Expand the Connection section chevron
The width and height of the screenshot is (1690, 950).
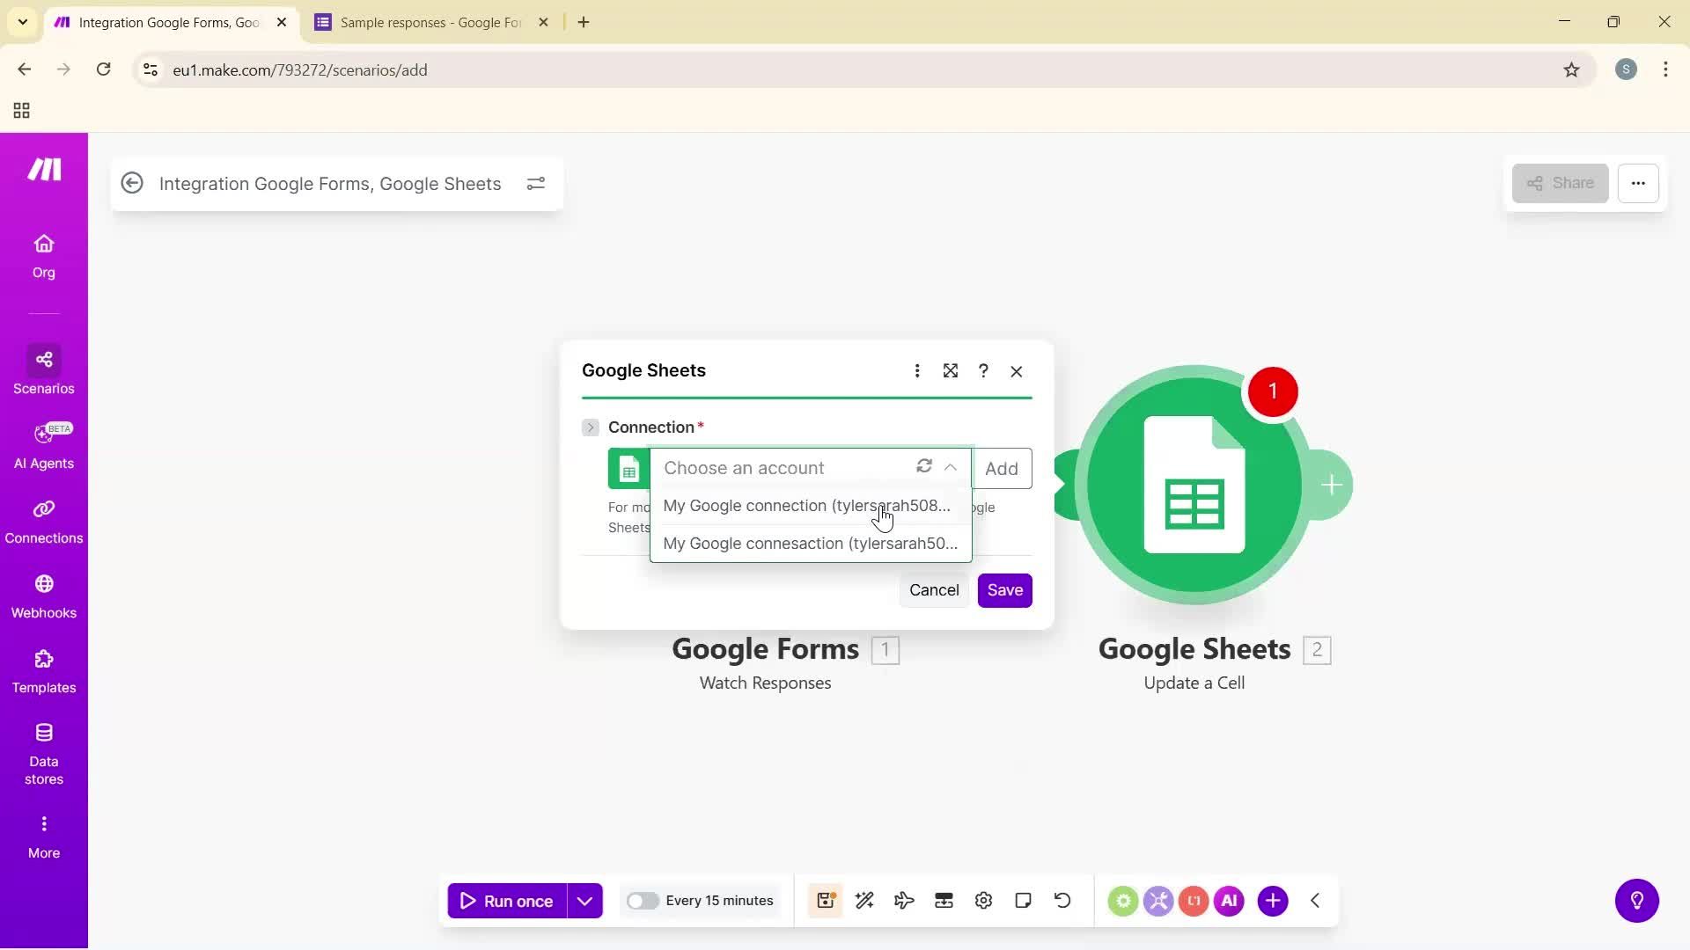590,427
